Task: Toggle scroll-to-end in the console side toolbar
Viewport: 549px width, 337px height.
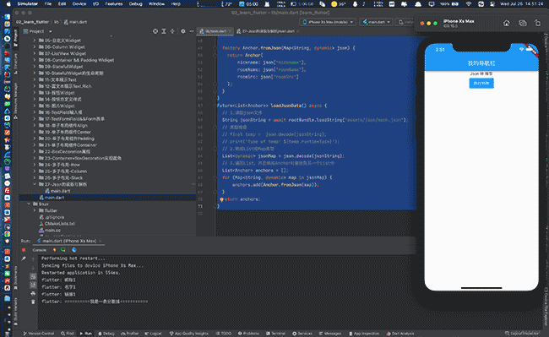Action: click(33, 285)
